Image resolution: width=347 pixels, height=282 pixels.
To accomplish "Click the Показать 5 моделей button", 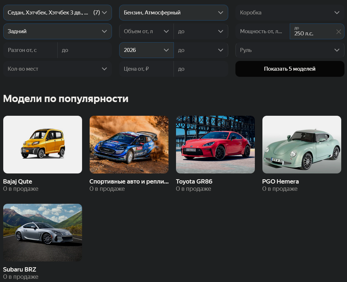I will 290,69.
